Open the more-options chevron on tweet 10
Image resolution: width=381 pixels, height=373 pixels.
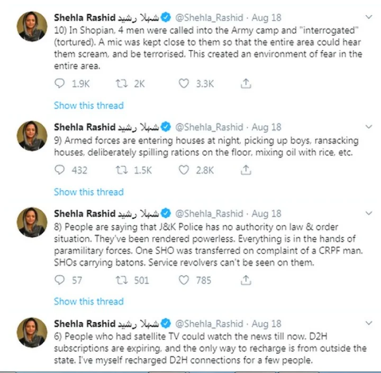click(369, 17)
